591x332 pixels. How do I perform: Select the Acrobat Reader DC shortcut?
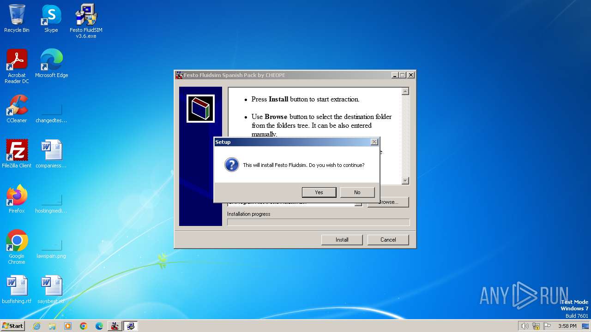tap(17, 66)
